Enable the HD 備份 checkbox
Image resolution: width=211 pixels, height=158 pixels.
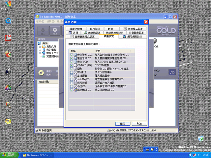(x=72, y=72)
